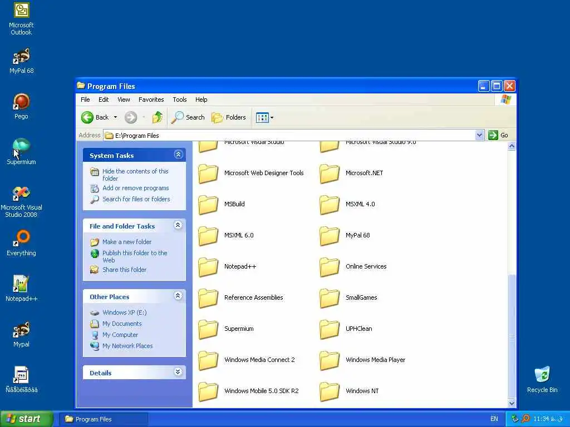Select the Microsoft.NET folder
The height and width of the screenshot is (427, 570).
pos(352,173)
